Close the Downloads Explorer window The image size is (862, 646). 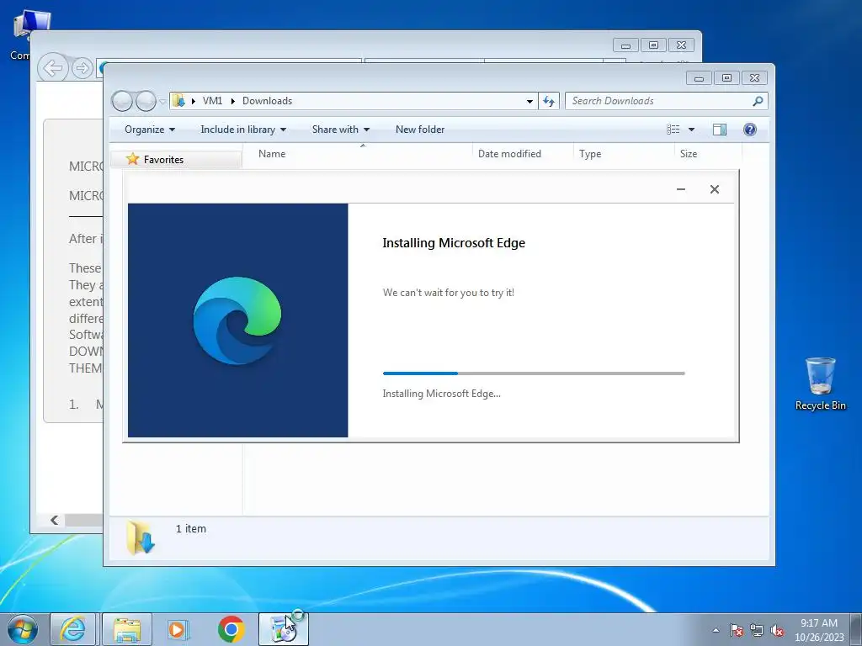(x=755, y=78)
